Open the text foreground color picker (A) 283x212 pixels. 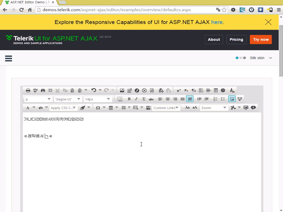point(28,108)
